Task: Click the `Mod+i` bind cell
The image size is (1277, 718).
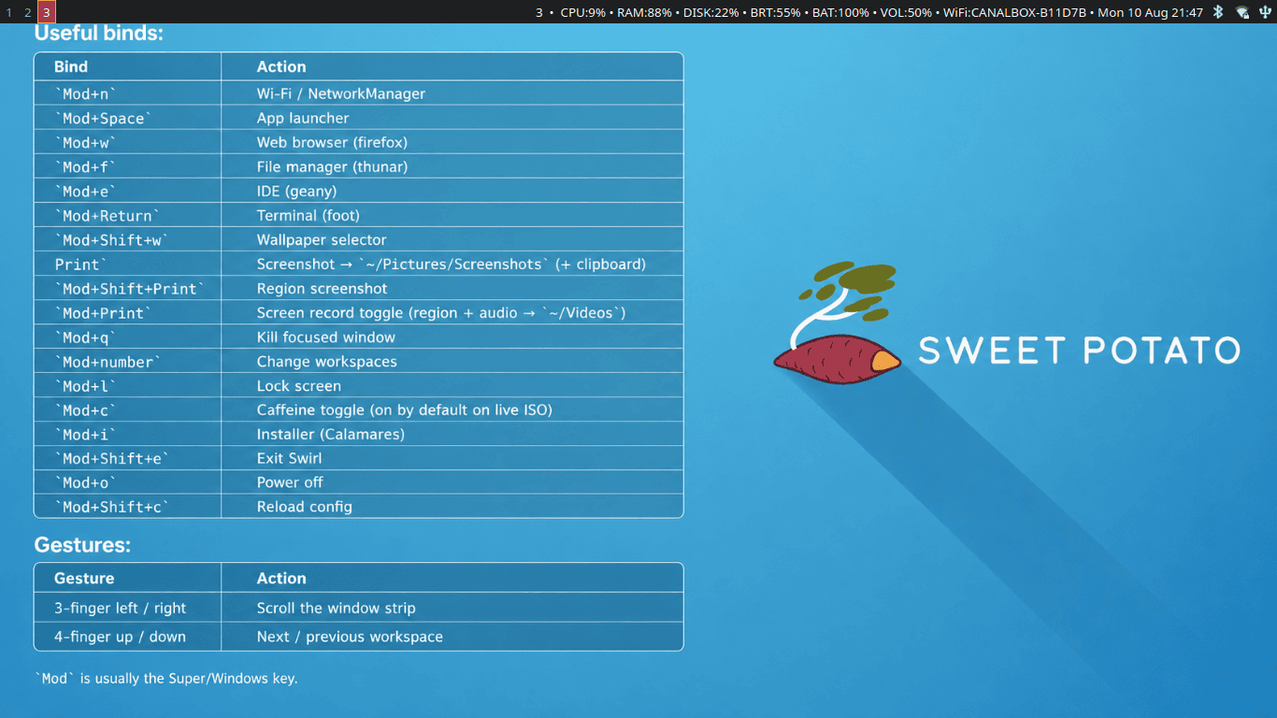Action: click(127, 434)
